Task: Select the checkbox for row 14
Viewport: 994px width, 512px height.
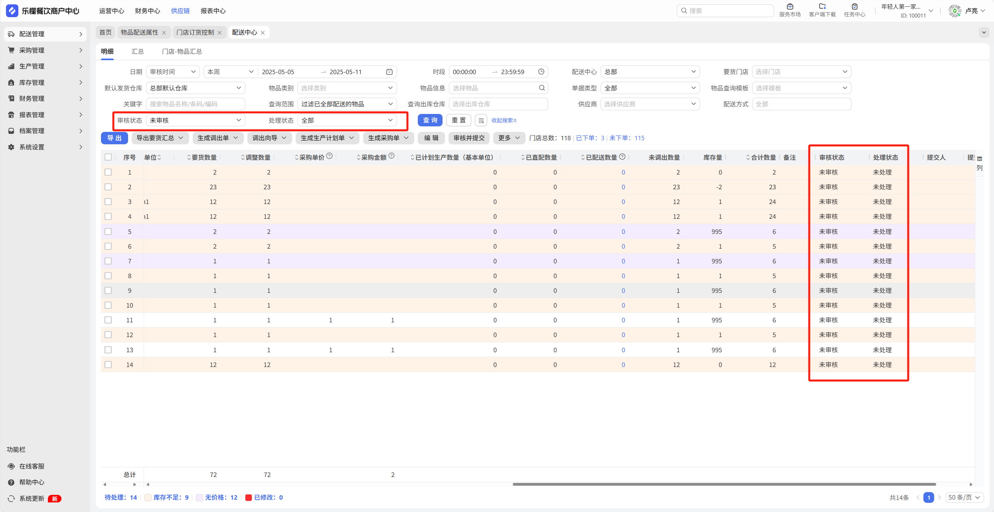Action: pos(108,365)
